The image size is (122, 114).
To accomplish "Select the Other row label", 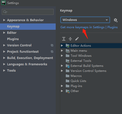I will tap(75, 91).
